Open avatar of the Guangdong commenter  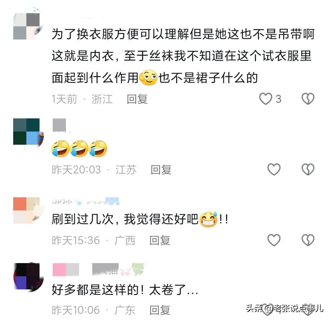point(28,277)
